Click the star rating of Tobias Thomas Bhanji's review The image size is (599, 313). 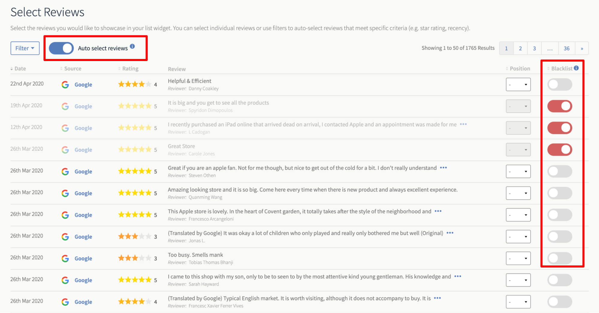point(135,258)
